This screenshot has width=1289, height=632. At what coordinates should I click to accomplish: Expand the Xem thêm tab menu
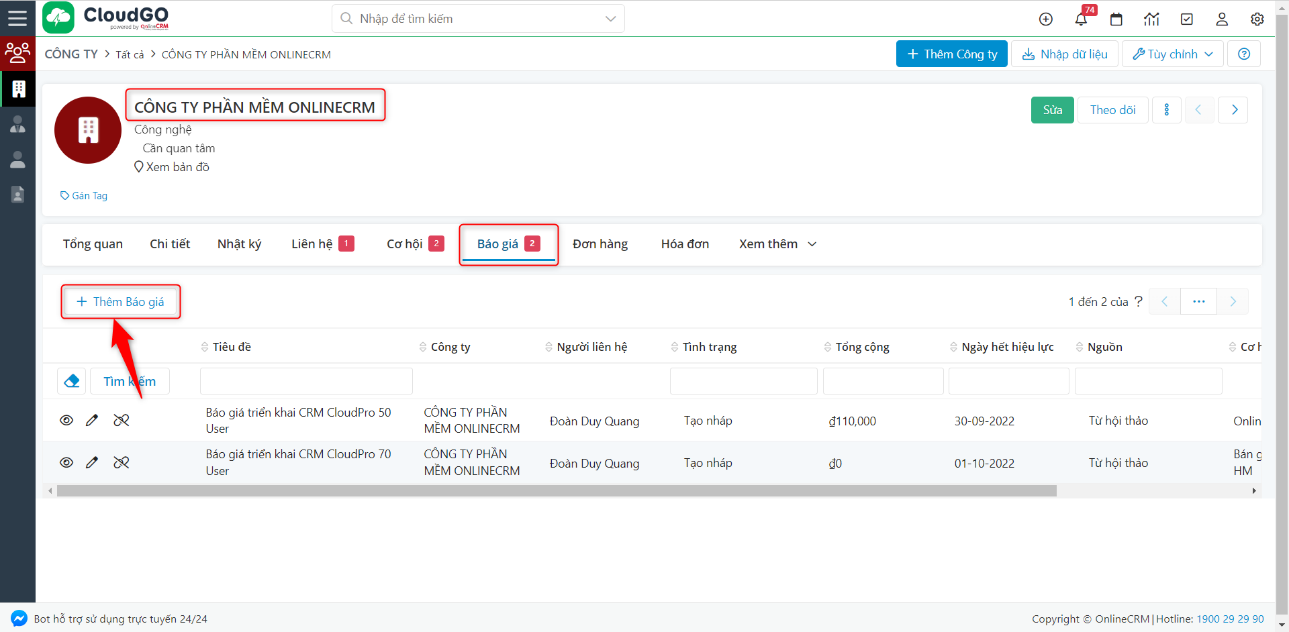777,244
